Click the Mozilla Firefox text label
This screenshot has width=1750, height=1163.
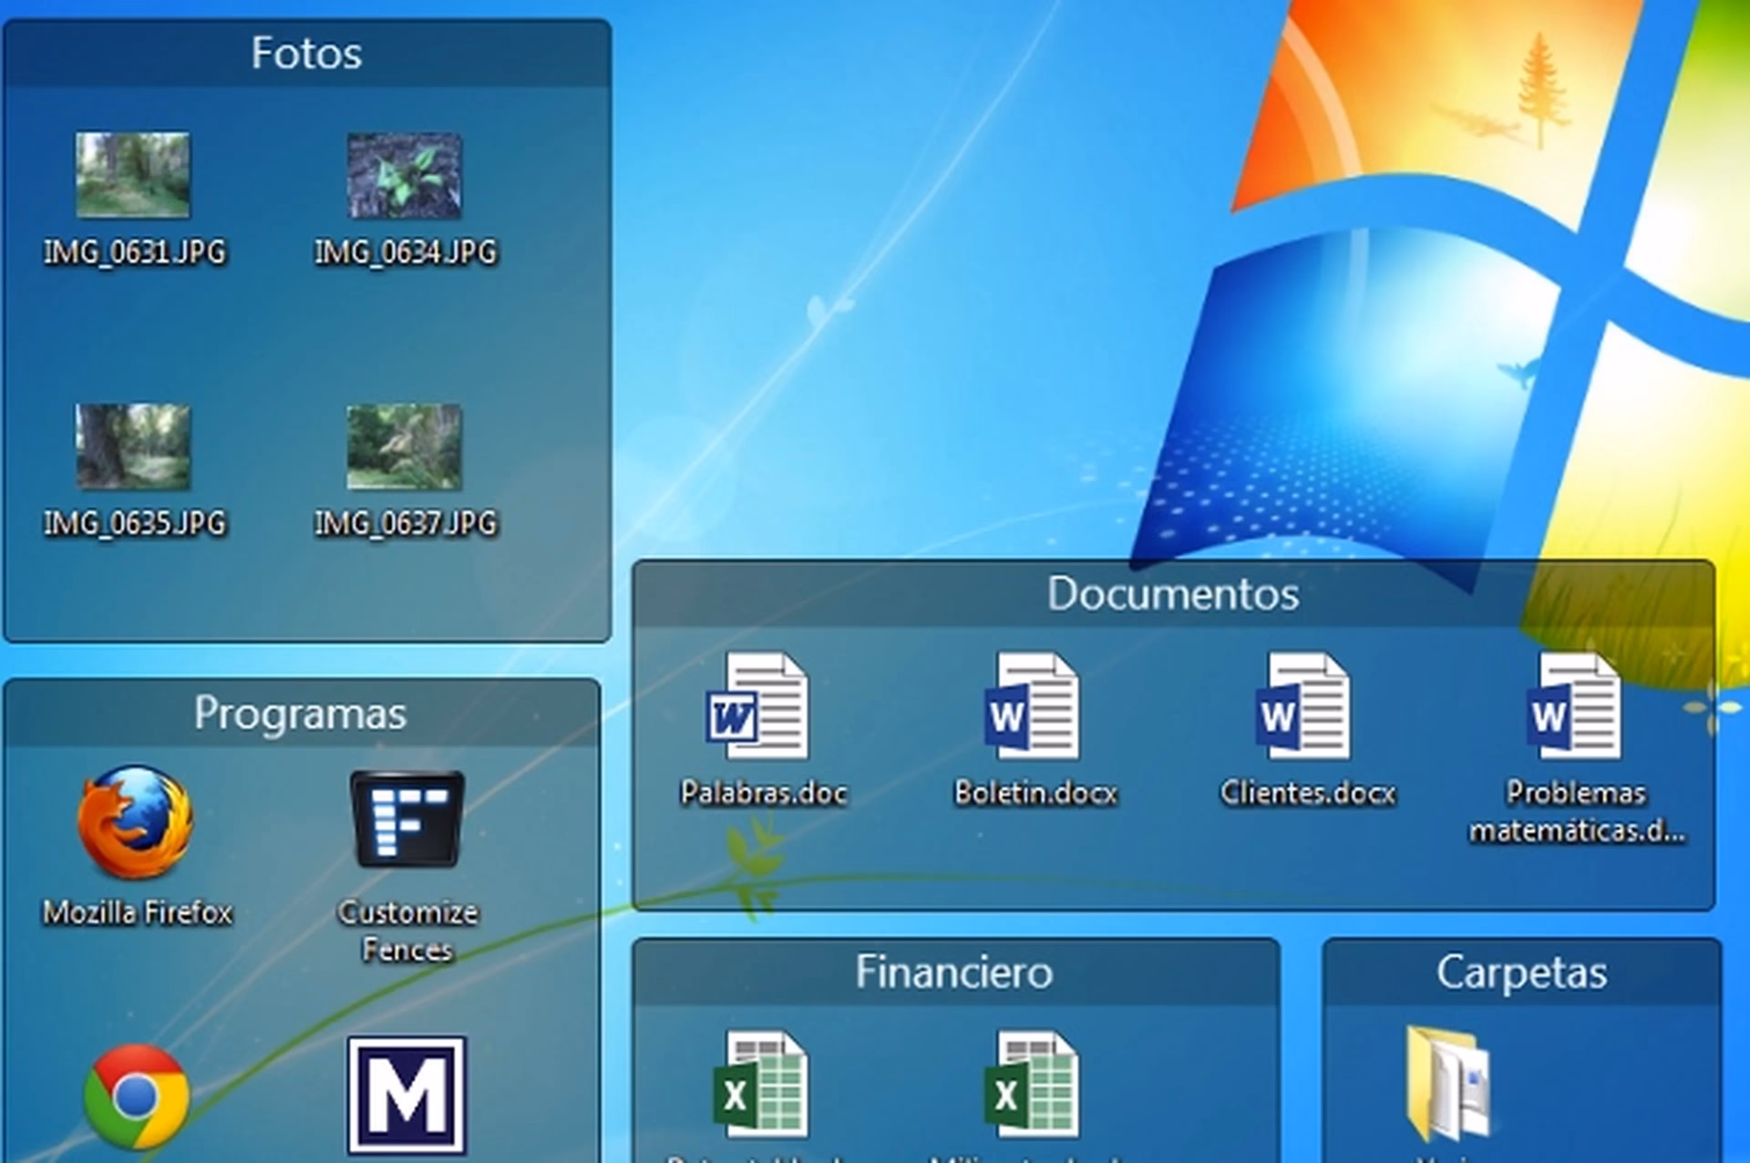click(x=138, y=912)
